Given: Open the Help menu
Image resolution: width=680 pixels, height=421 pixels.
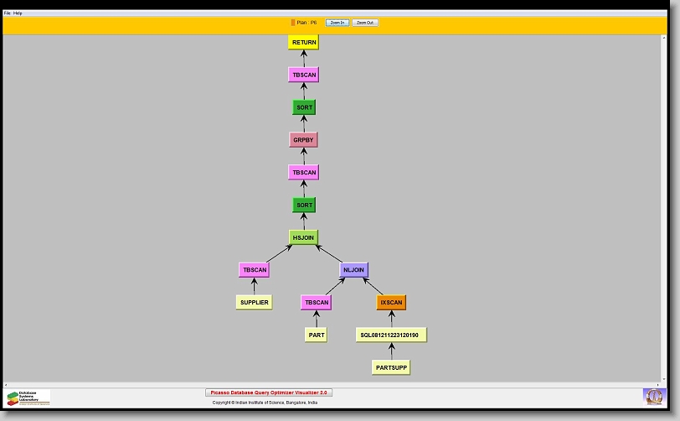Looking at the screenshot, I should coord(18,13).
